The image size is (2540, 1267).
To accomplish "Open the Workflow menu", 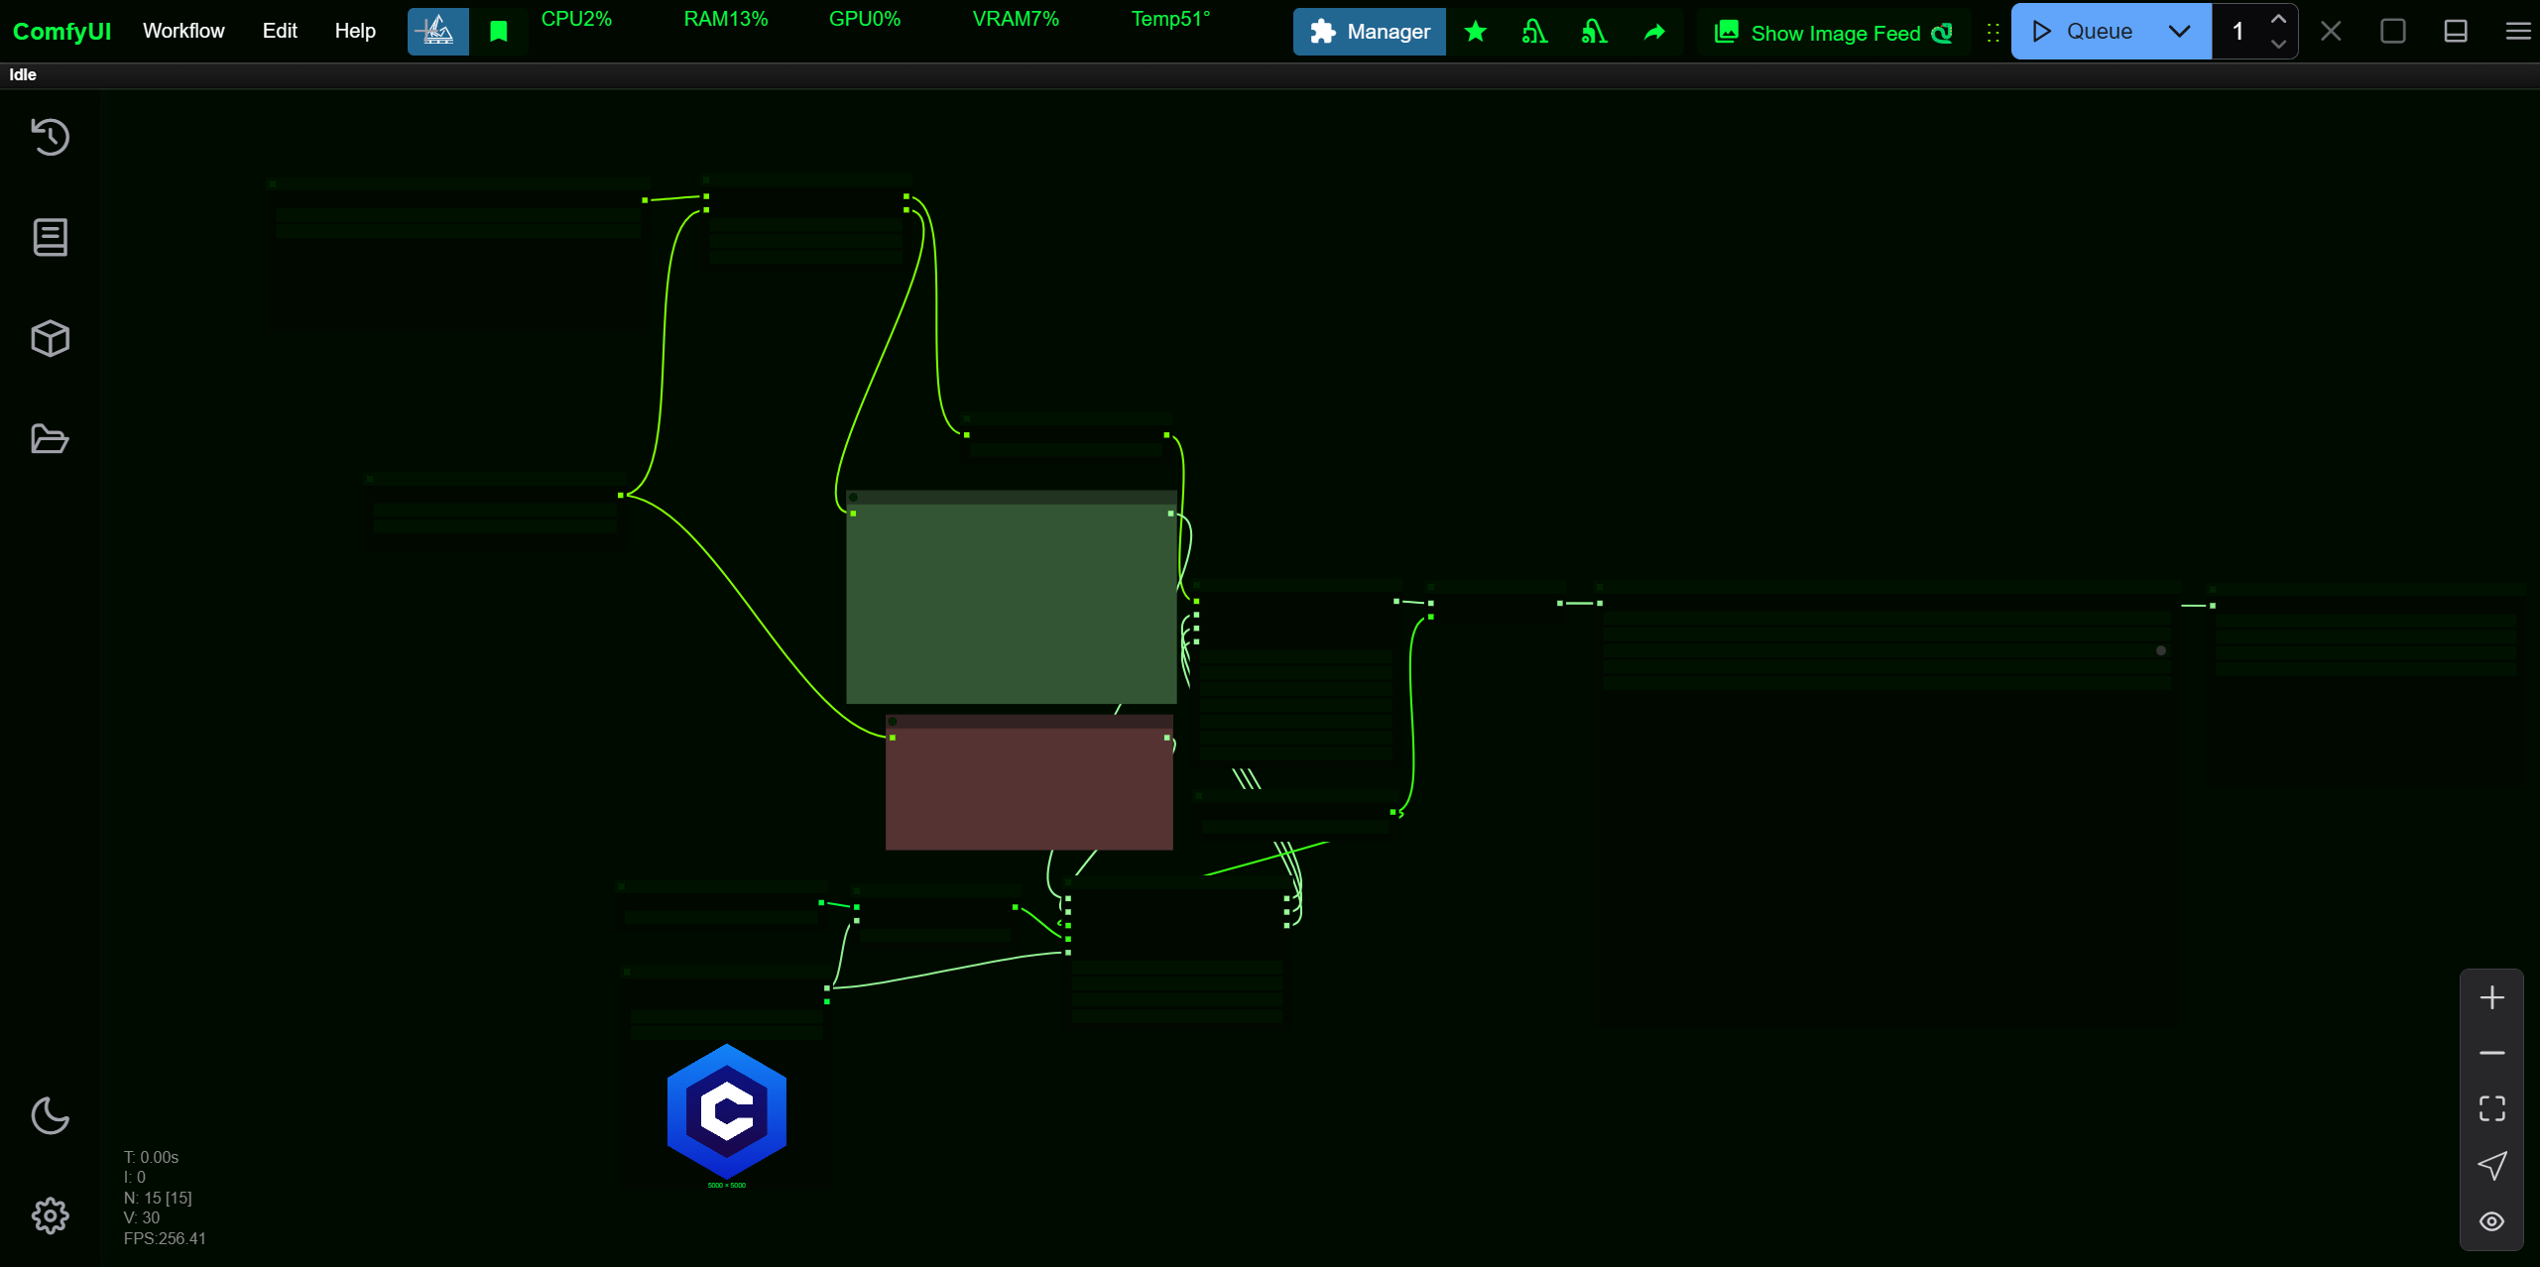I will pos(183,31).
